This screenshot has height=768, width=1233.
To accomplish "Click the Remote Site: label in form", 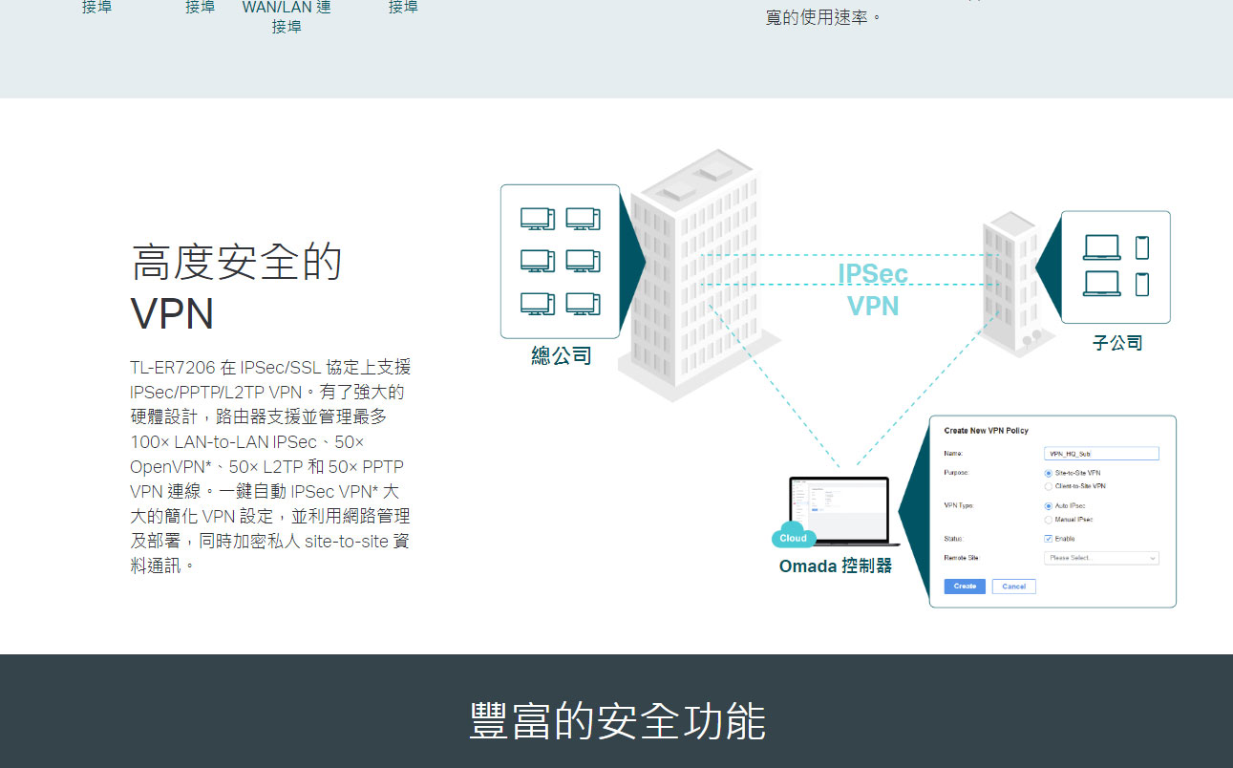I will [x=962, y=558].
